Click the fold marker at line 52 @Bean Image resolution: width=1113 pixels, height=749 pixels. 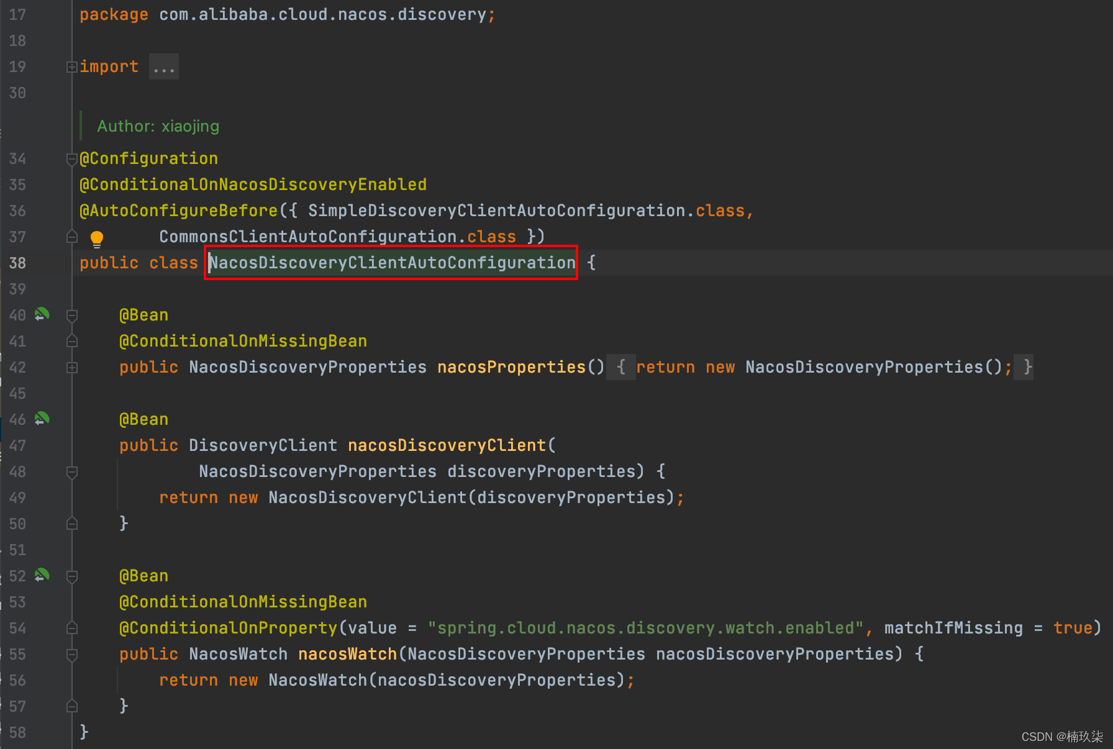(x=72, y=576)
